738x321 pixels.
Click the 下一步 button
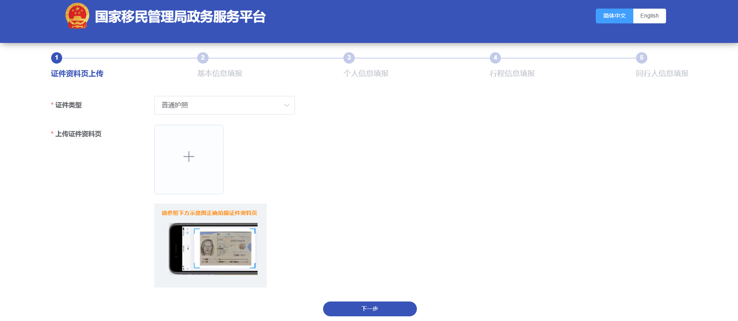tap(370, 309)
